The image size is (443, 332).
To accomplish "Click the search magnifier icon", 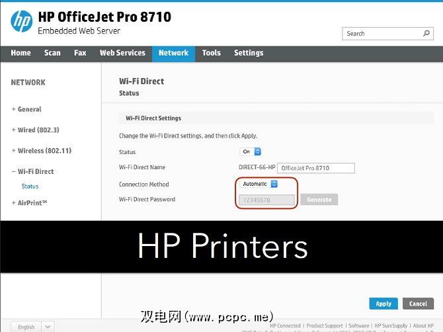I will 426,33.
